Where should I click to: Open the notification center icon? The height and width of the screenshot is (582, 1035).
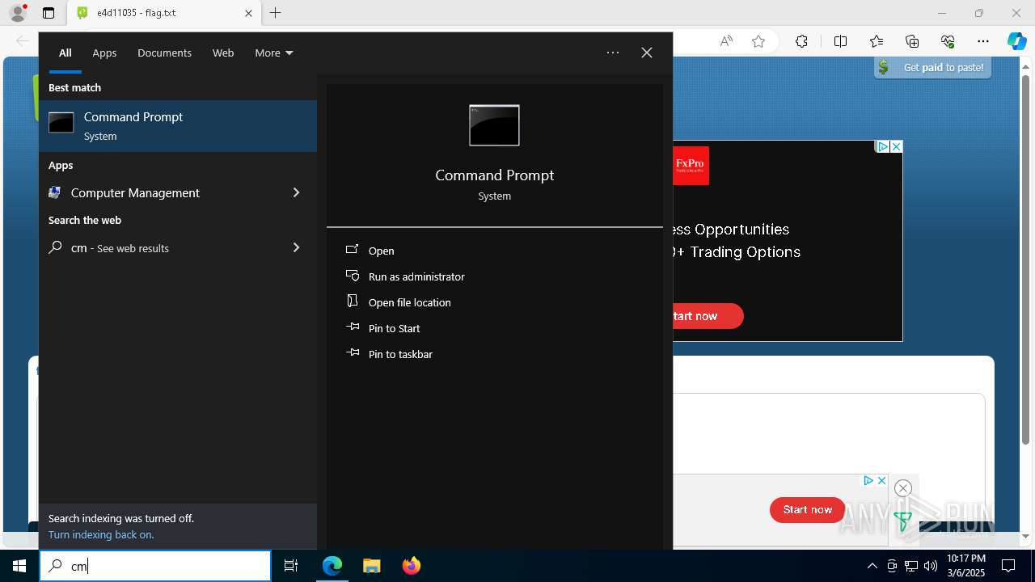click(1008, 566)
